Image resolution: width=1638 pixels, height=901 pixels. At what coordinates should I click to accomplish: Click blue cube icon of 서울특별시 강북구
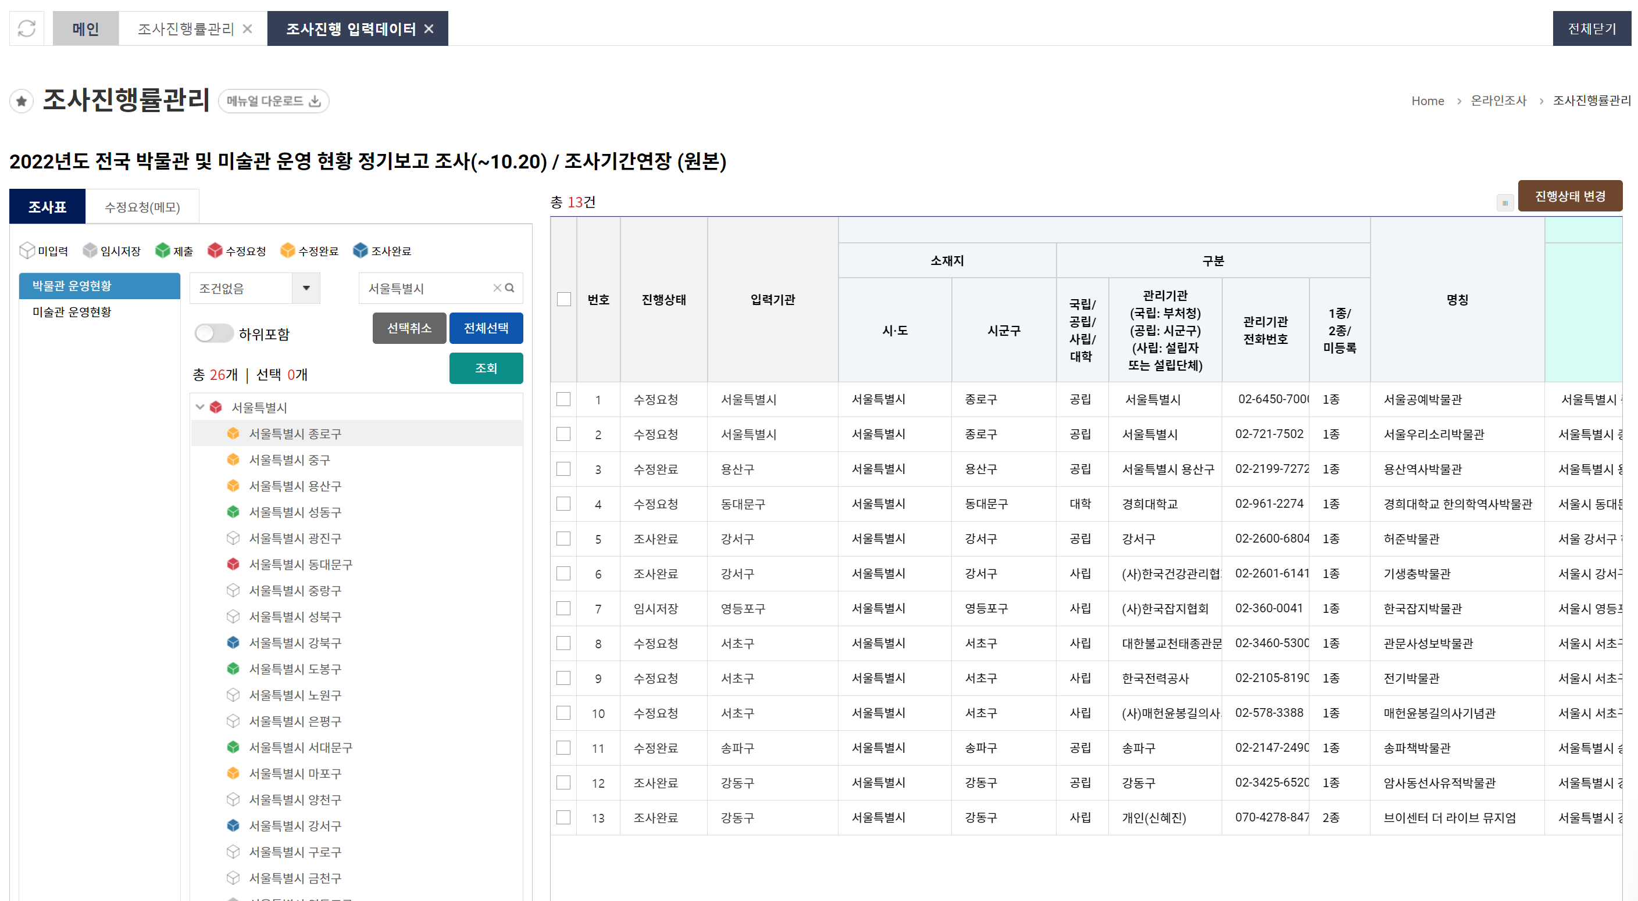coord(233,643)
